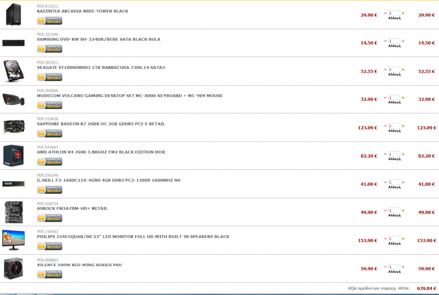
Task: Decrease quantity of Samsung DVD-RW drive
Action: point(385,41)
